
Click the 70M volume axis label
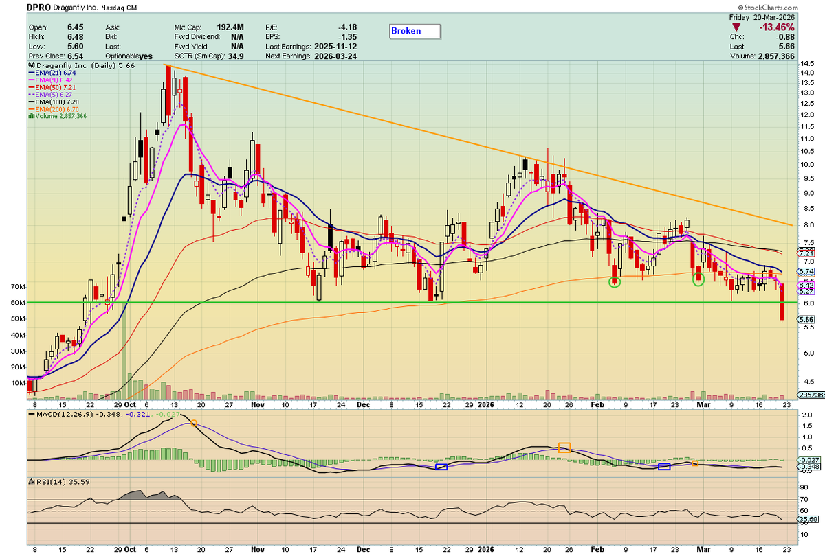click(x=19, y=286)
